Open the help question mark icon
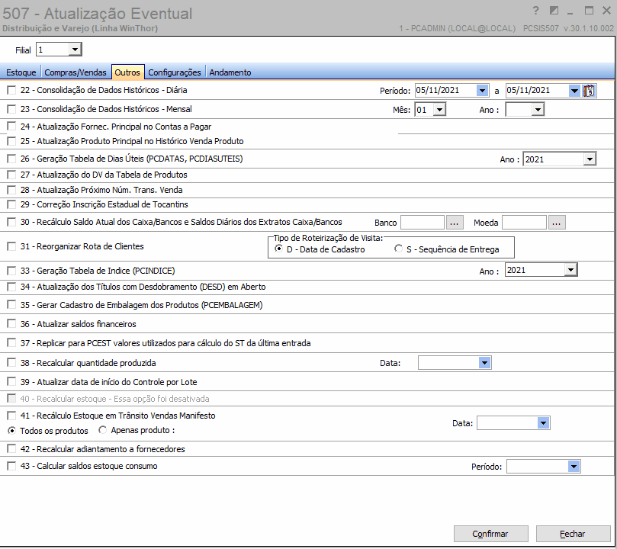The width and height of the screenshot is (617, 549). 535,11
